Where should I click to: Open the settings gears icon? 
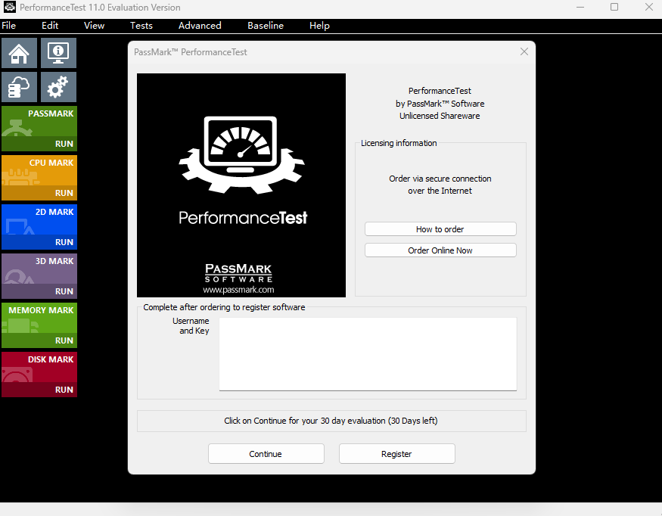coord(58,88)
